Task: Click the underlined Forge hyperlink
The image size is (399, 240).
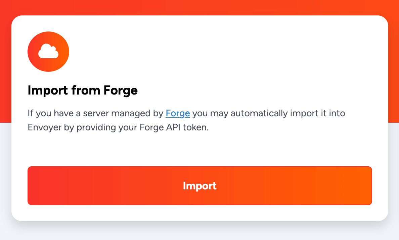Action: (178, 113)
